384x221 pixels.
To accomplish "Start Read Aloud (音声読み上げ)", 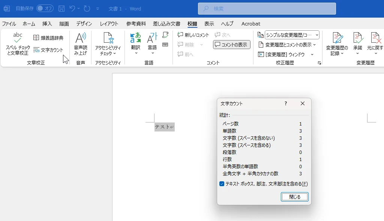I will point(81,44).
